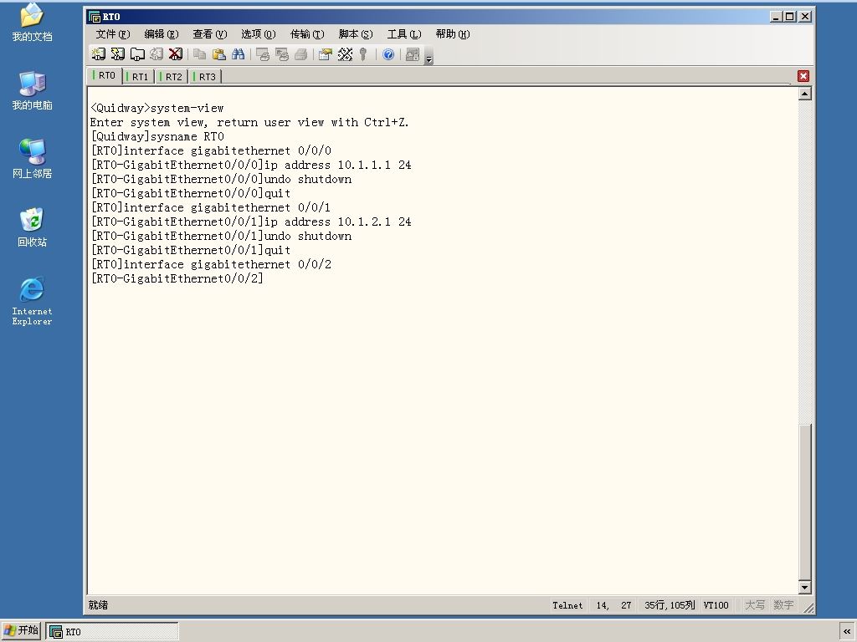
Task: Click the 35行, 105列 status entry
Action: (670, 605)
